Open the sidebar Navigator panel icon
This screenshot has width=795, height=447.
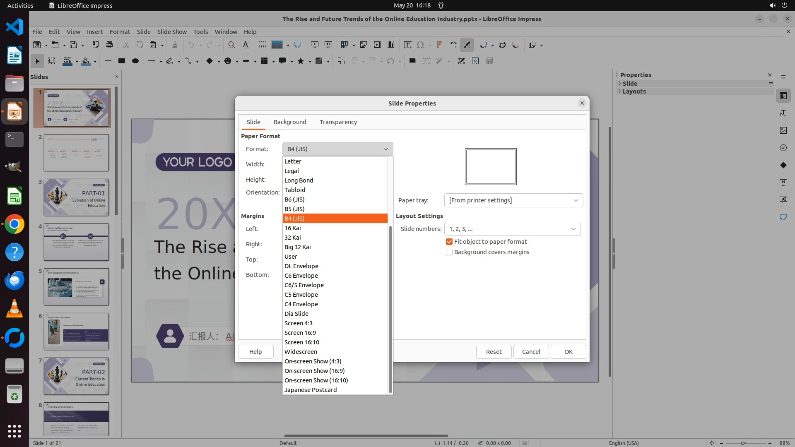783,148
